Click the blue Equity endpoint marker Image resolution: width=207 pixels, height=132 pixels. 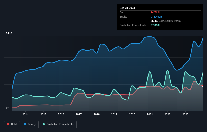203,39
